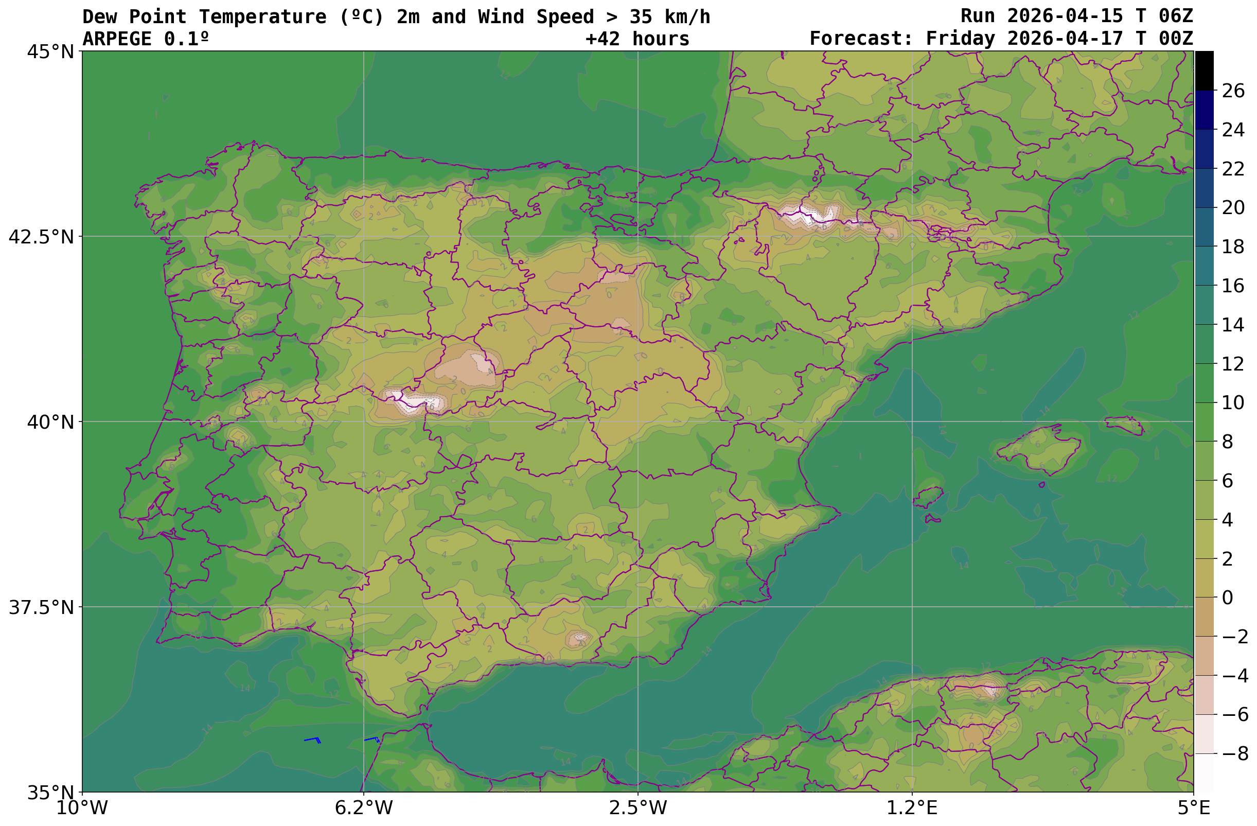This screenshot has height=826, width=1257.
Task: Click the 42.5°N latitude axis label
Action: click(41, 237)
